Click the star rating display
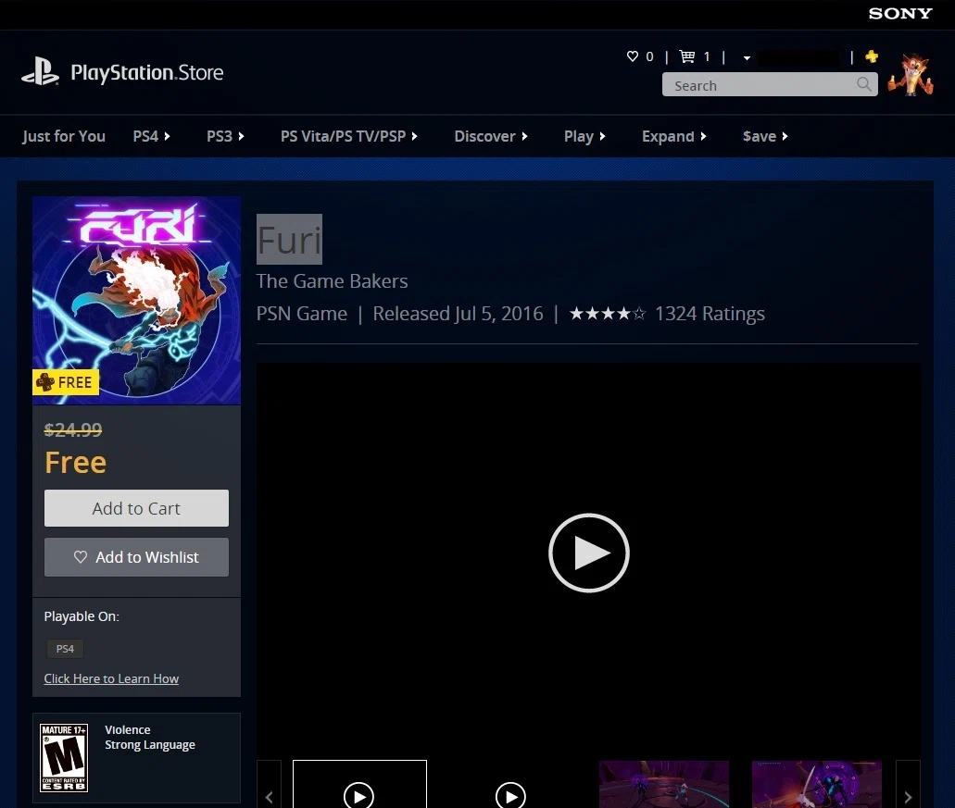Viewport: 955px width, 808px height. click(x=608, y=314)
